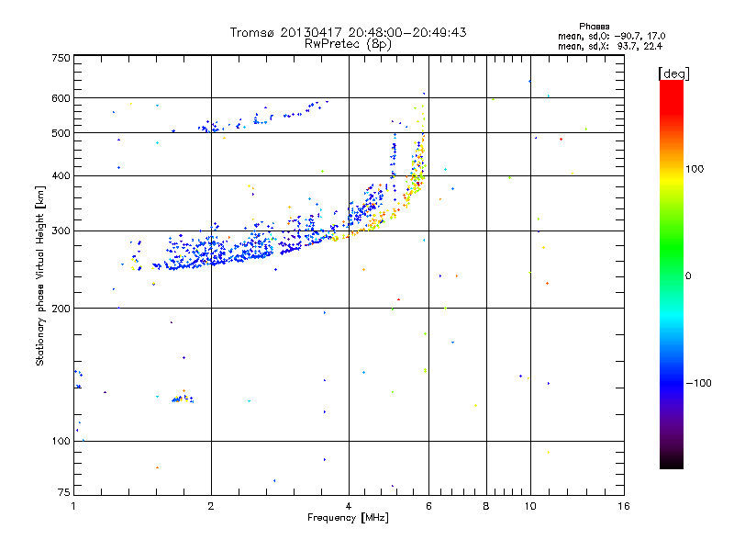Click the "300" height axis tick label

coord(61,231)
